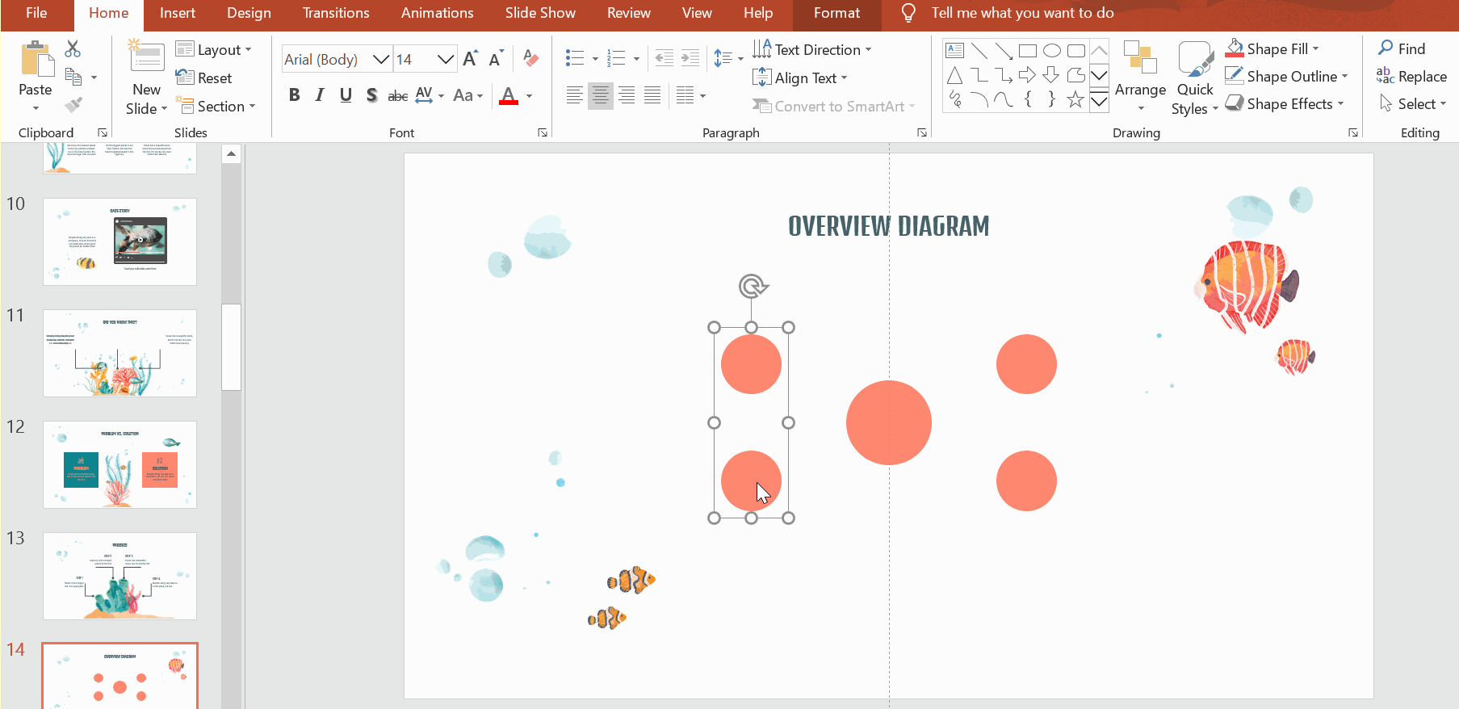Toggle Bold formatting

pos(295,95)
